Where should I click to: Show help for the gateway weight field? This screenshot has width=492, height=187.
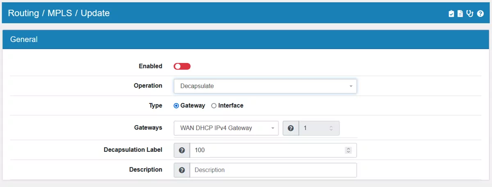pyautogui.click(x=291, y=128)
